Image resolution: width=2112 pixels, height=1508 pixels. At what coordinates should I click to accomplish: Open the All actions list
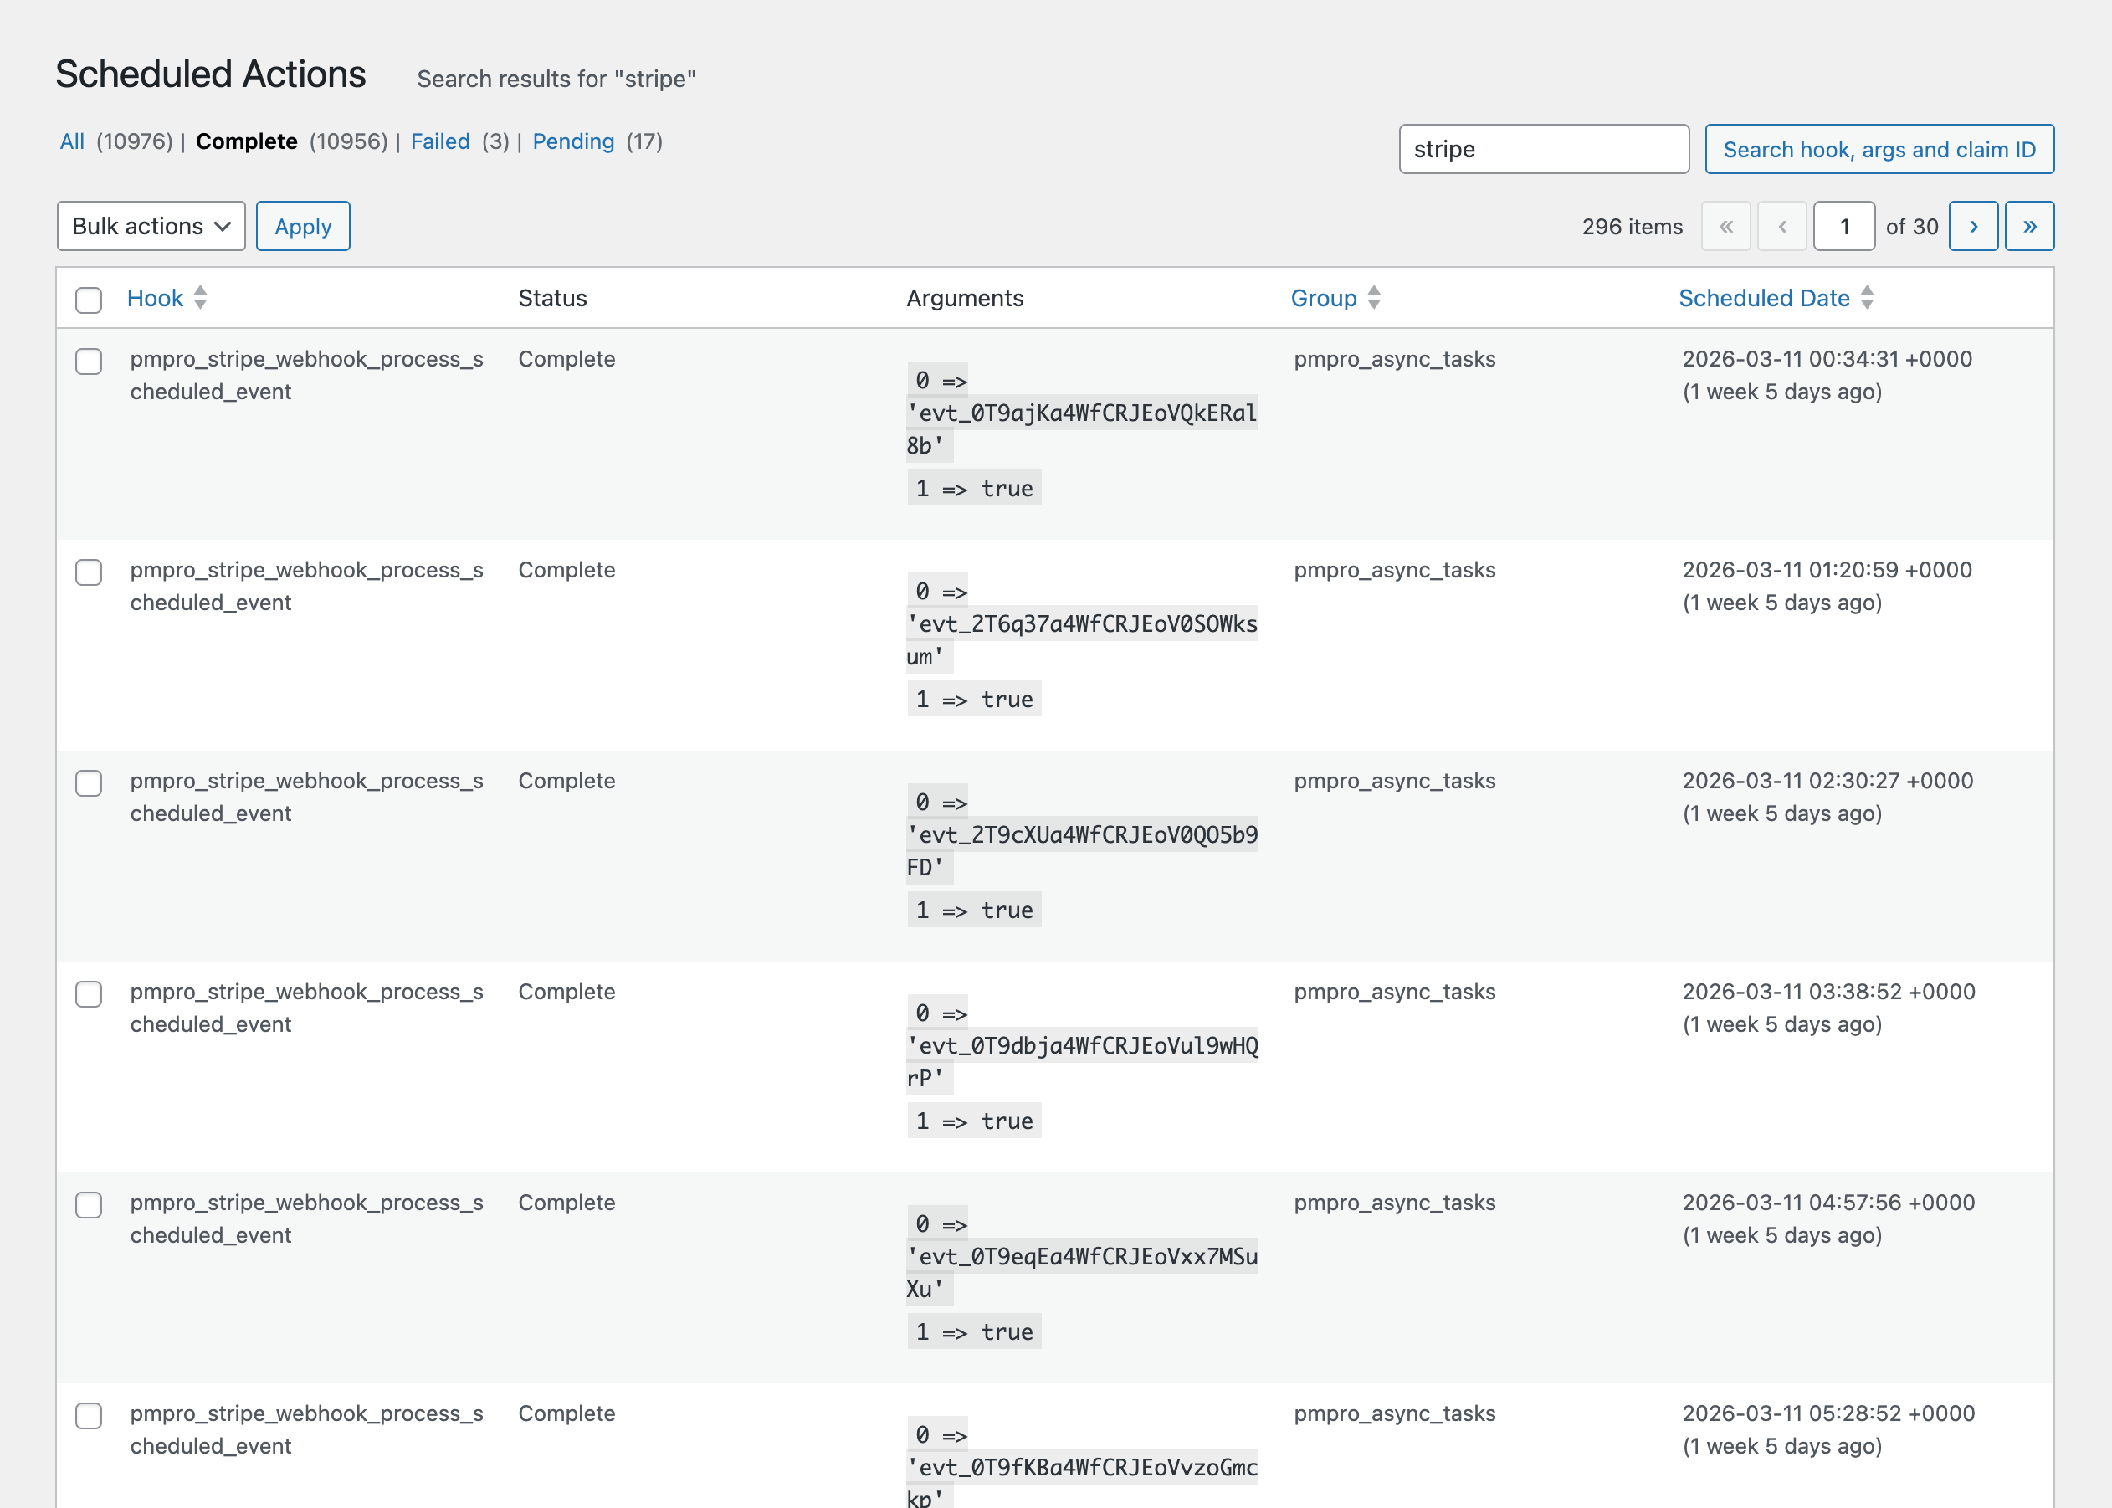(73, 141)
